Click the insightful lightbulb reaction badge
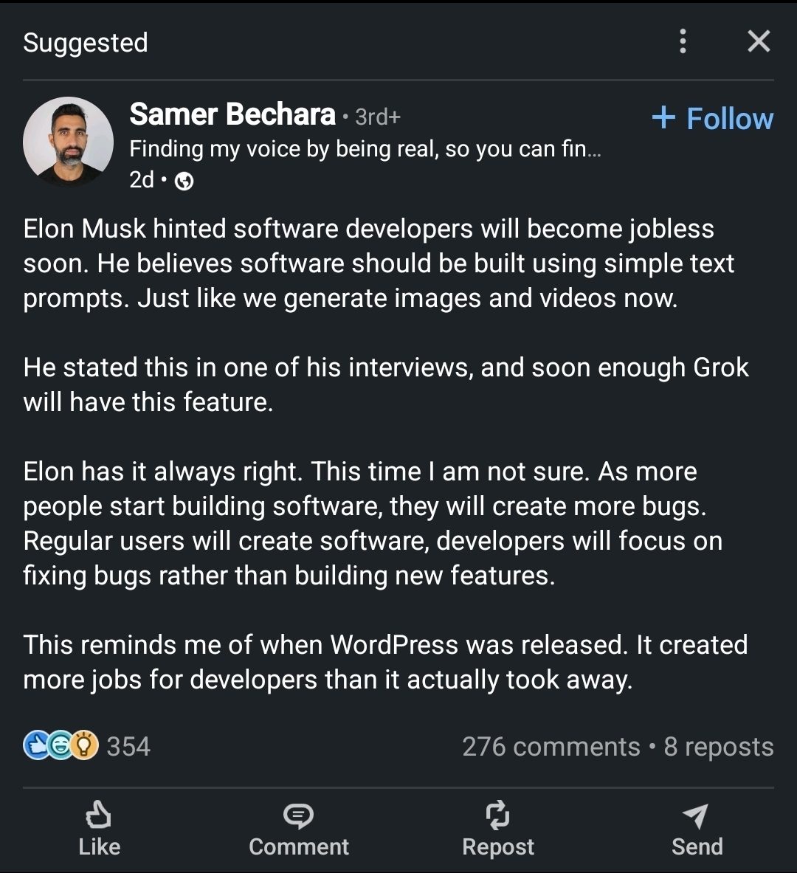Image resolution: width=797 pixels, height=873 pixels. click(83, 745)
